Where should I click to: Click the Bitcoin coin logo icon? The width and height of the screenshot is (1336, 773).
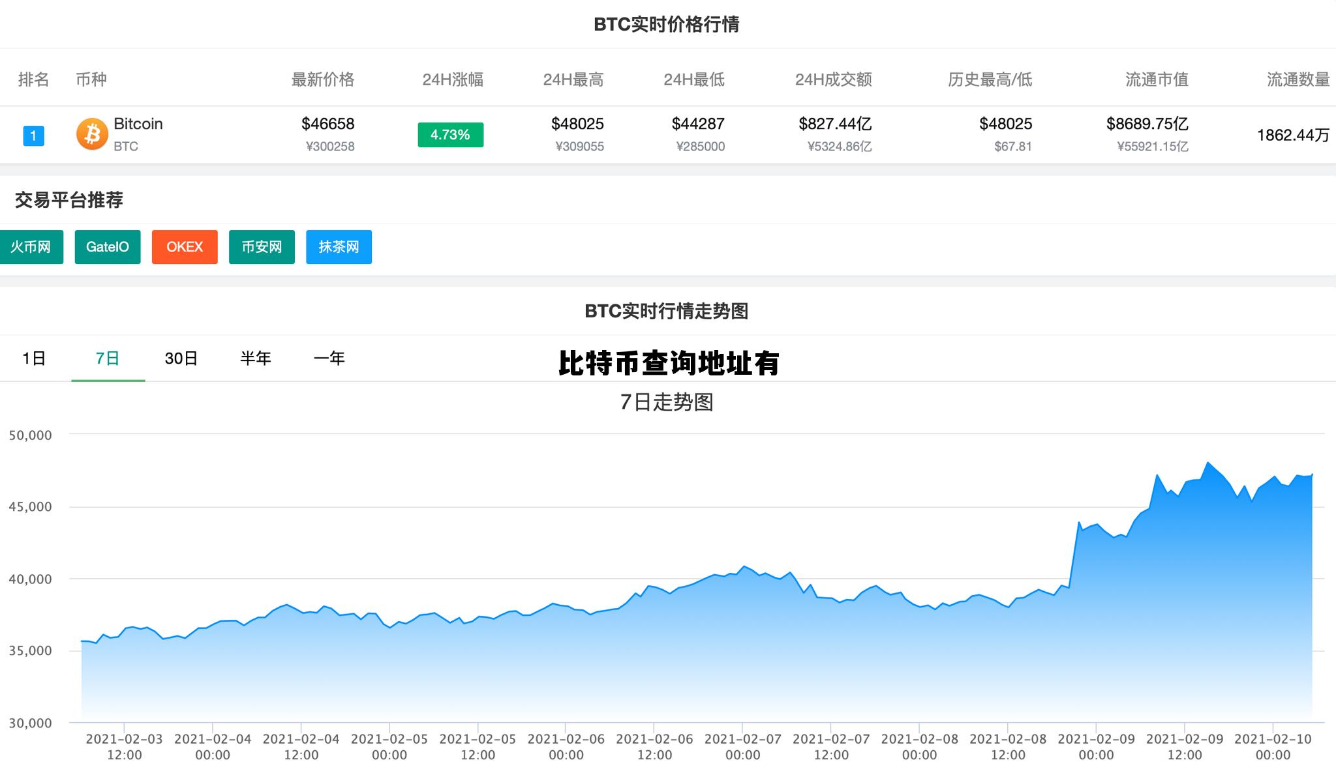(92, 134)
